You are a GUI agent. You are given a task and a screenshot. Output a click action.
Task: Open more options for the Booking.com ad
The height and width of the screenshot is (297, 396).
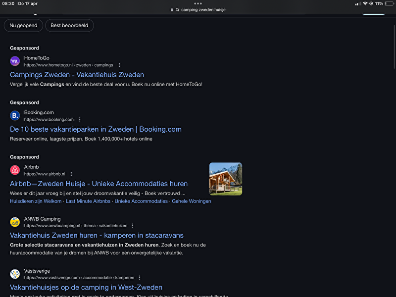pos(80,119)
